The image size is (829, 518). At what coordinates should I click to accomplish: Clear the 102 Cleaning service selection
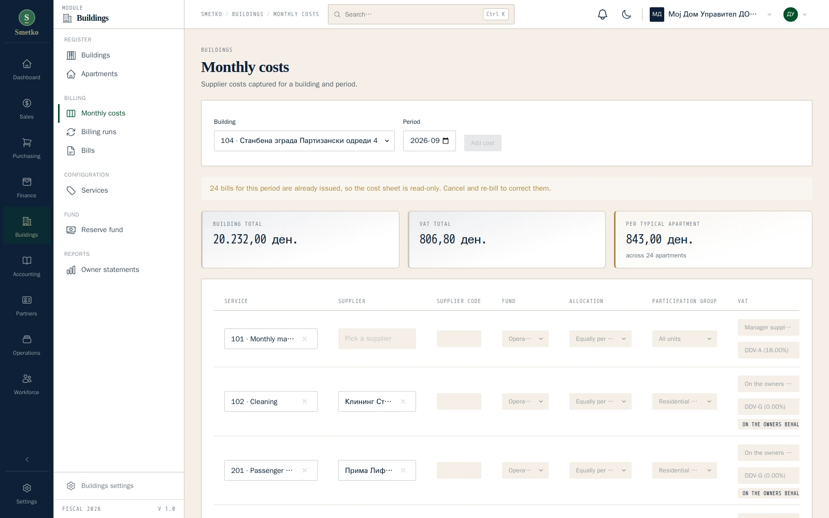click(x=305, y=401)
